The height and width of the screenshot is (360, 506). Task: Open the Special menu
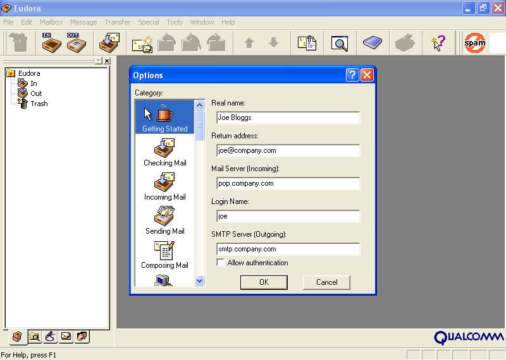[149, 22]
